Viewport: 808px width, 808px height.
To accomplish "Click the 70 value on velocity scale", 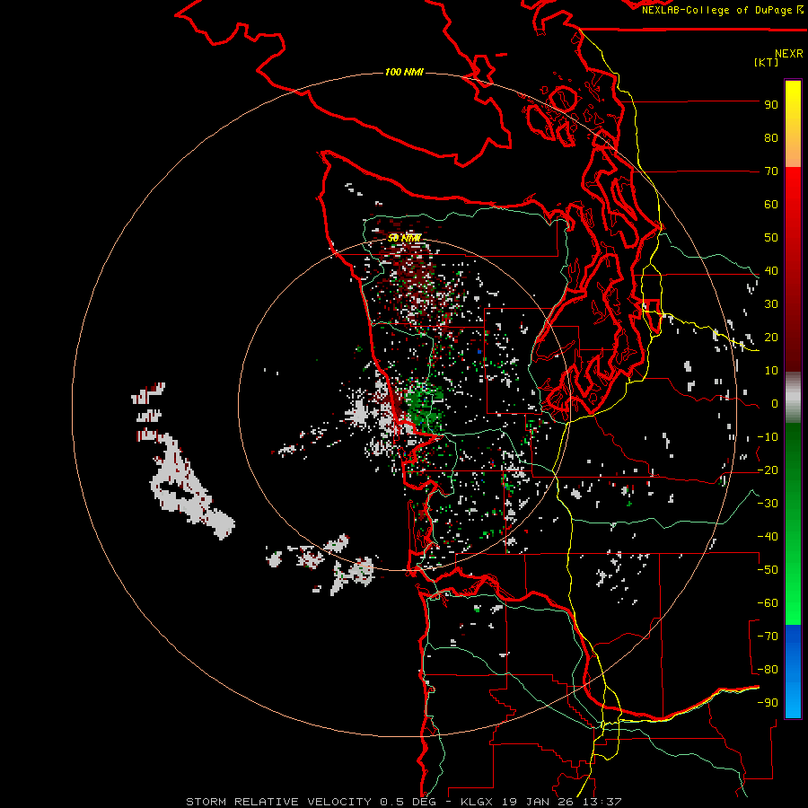I will [771, 171].
